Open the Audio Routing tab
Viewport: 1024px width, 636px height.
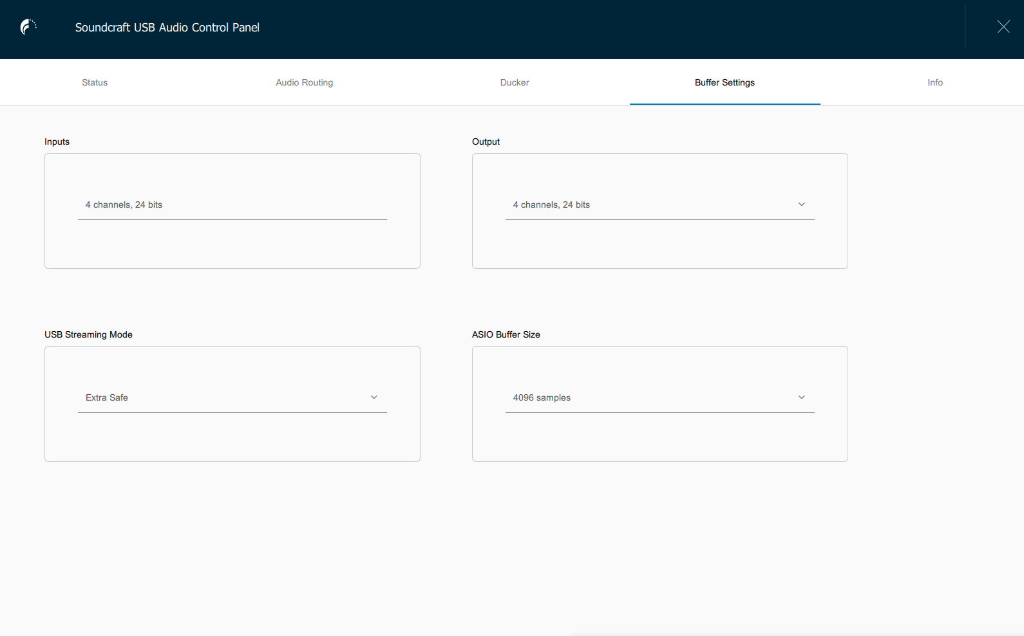(305, 82)
